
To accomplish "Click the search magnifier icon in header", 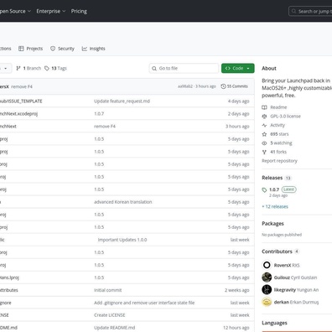I will tap(293, 11).
